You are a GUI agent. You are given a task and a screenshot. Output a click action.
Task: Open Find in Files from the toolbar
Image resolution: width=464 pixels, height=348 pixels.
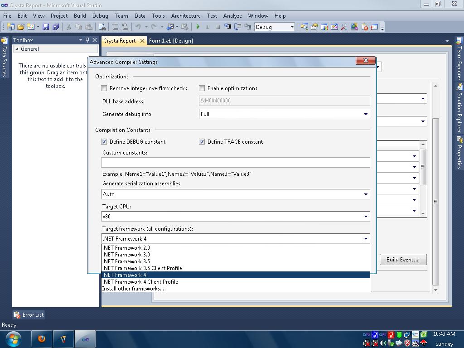[x=102, y=26]
